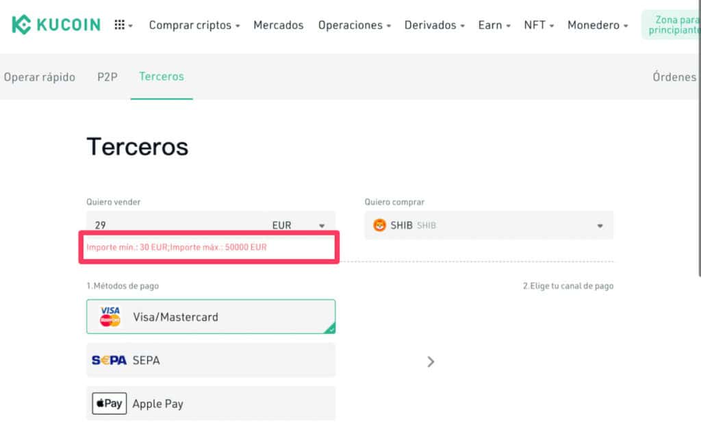
Task: Click the right chevron arrow beside SEPA
Action: (x=431, y=361)
